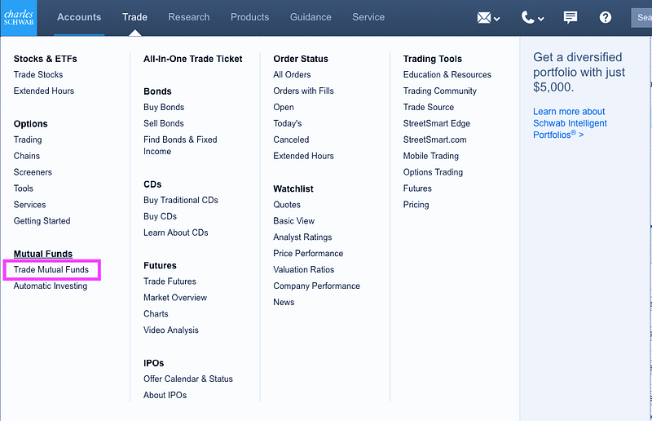This screenshot has width=652, height=421.
Task: Click Tools under Options
Action: tap(24, 188)
